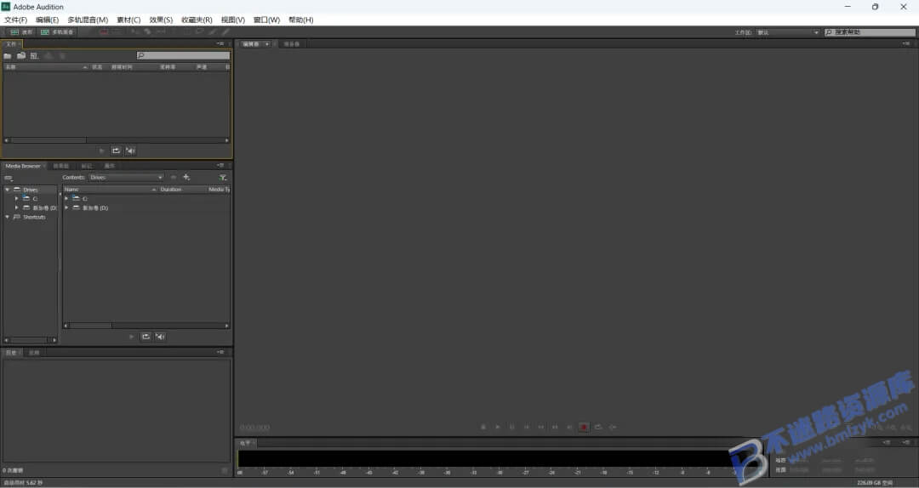Open the Editor panel options menu
Image resolution: width=919 pixels, height=488 pixels.
pos(906,43)
